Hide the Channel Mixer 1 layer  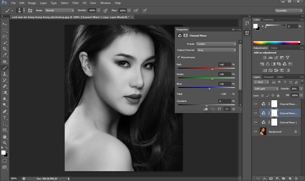(256, 123)
